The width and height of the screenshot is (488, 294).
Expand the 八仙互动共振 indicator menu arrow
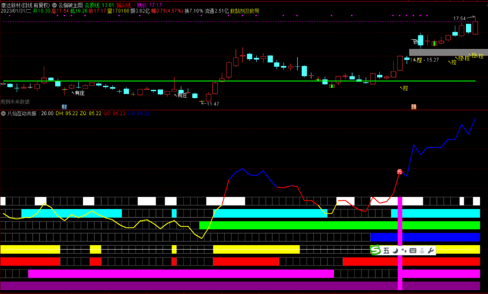point(3,113)
